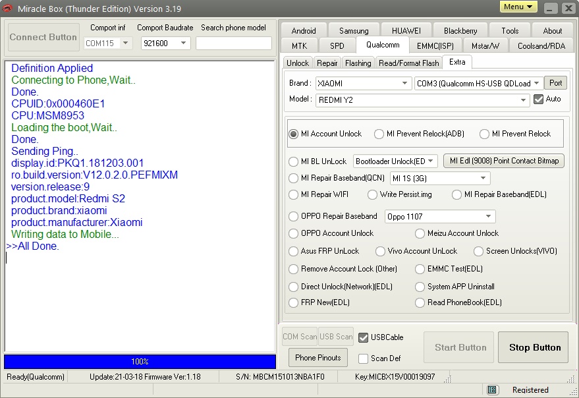Click the Phone Pinouts button
Viewport: 579px width, 398px height.
pyautogui.click(x=318, y=358)
